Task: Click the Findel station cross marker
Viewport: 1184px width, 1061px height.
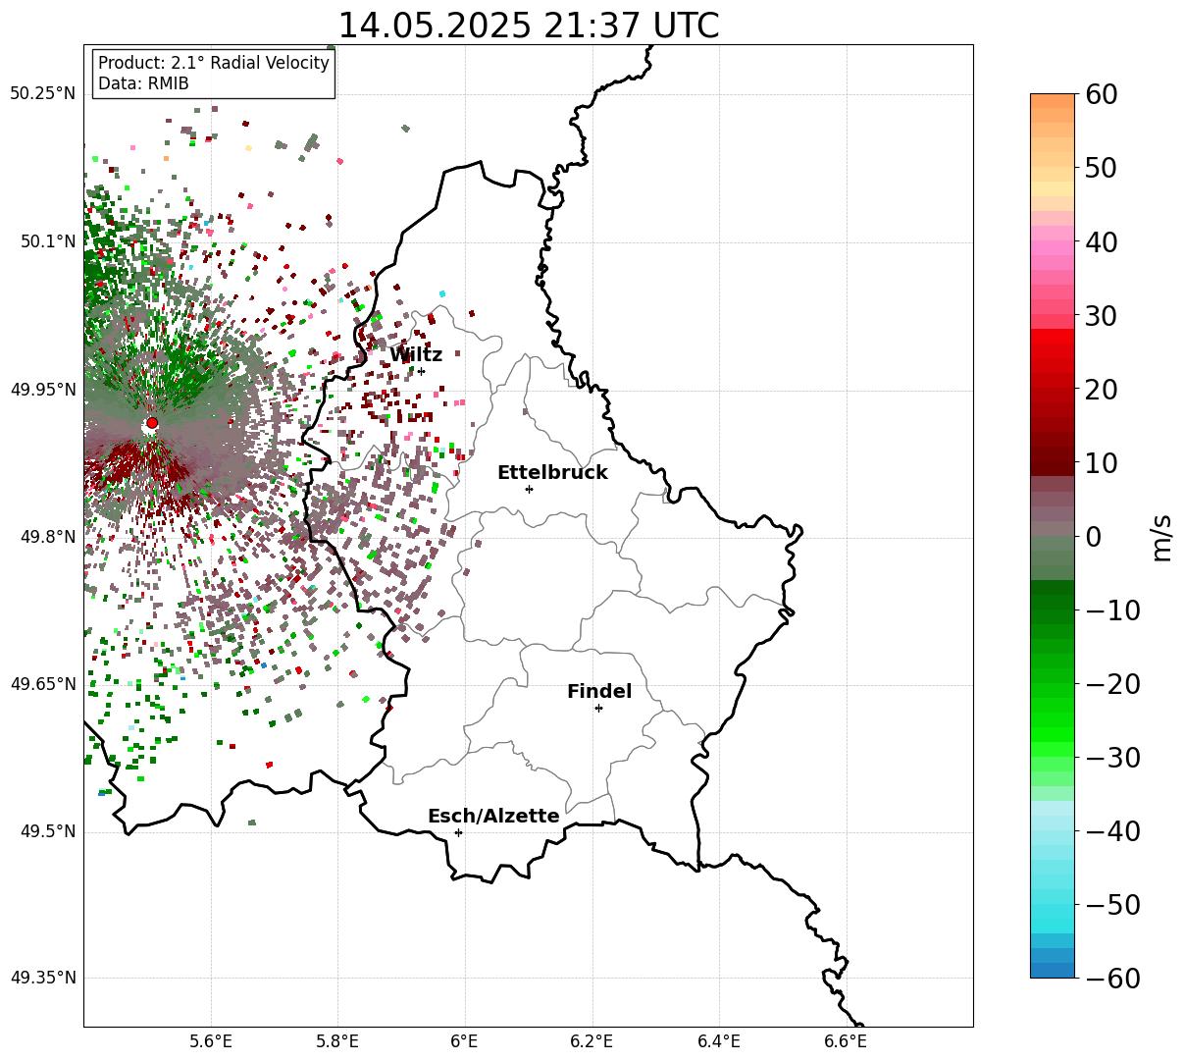Action: 598,708
